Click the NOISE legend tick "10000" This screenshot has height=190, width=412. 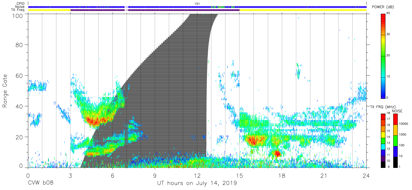(403, 124)
